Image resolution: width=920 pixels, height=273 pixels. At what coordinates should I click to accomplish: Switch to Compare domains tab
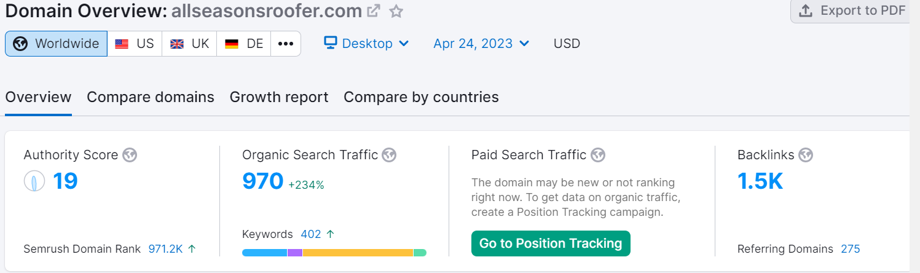[151, 97]
